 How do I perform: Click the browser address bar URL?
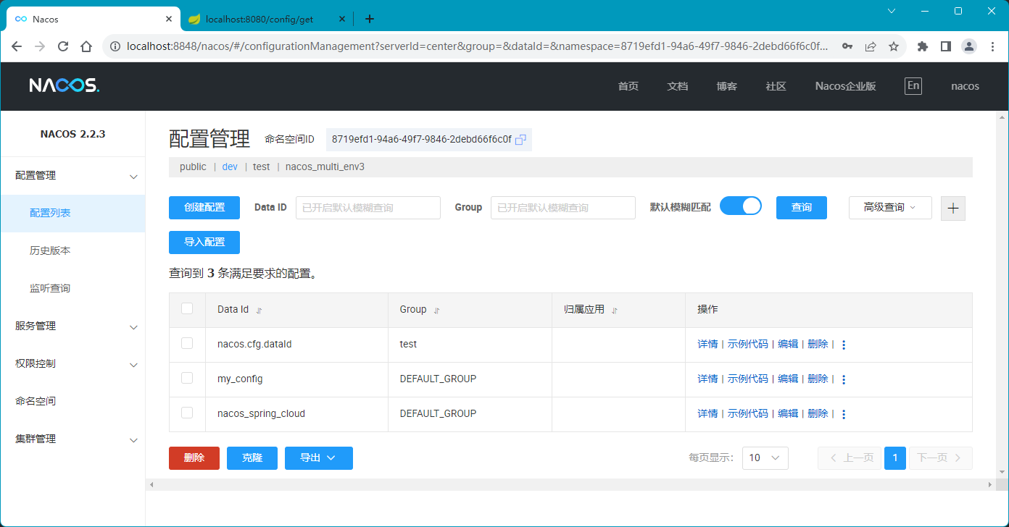(x=477, y=46)
